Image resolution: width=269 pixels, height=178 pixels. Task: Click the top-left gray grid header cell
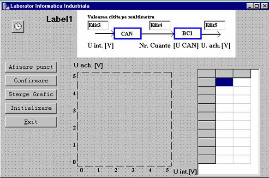[x=207, y=73]
